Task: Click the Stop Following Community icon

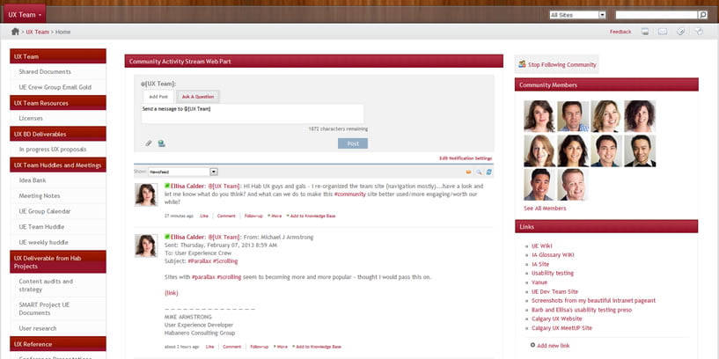Action: tap(522, 64)
